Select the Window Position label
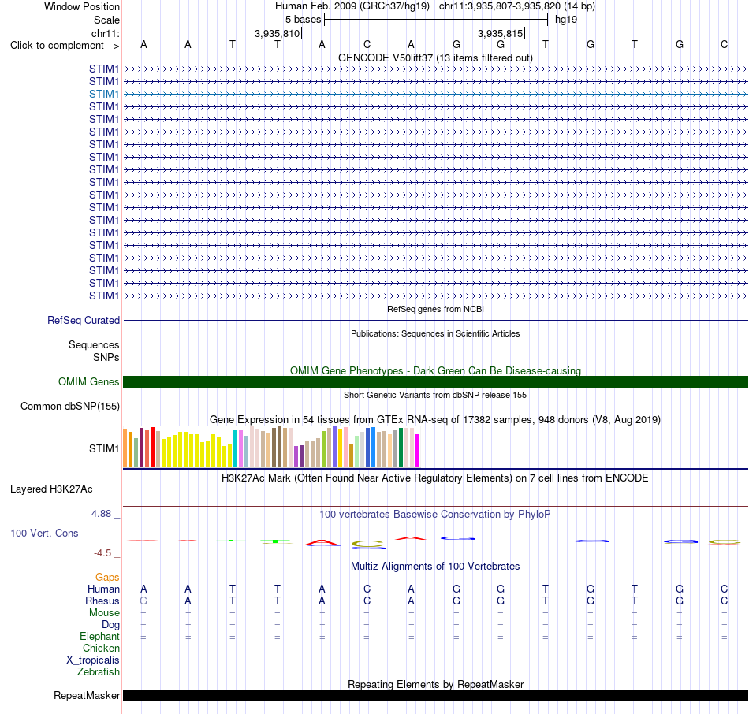The width and height of the screenshot is (749, 714). pos(82,6)
